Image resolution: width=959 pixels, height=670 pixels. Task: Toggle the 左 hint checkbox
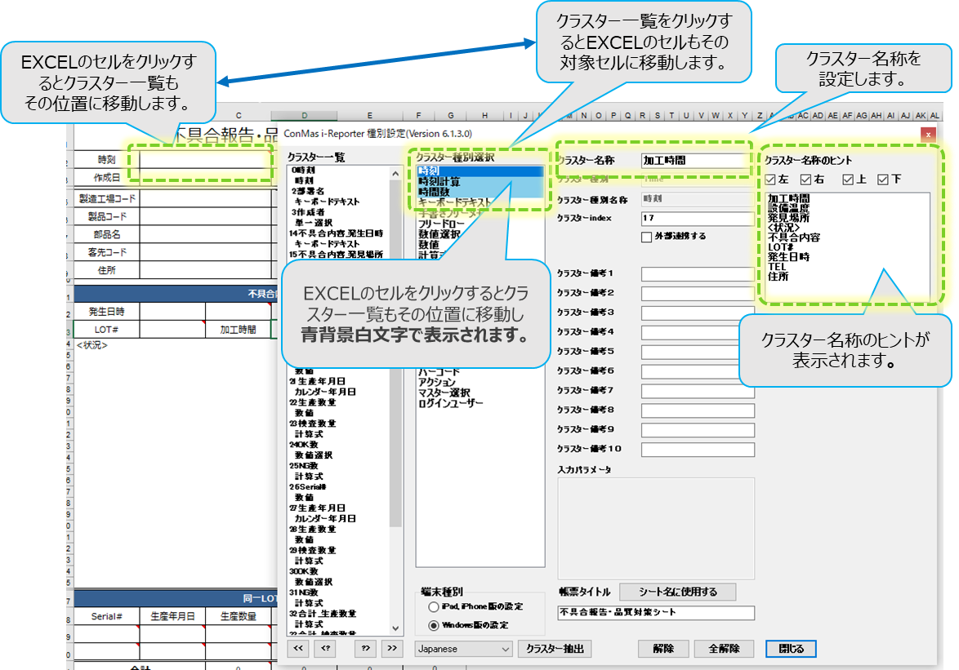pos(770,180)
